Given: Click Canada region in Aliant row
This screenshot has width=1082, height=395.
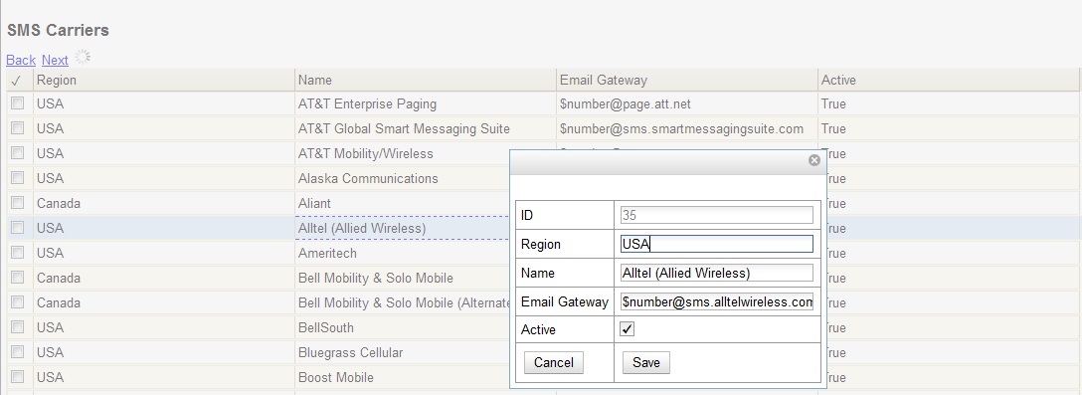Looking at the screenshot, I should (x=59, y=204).
